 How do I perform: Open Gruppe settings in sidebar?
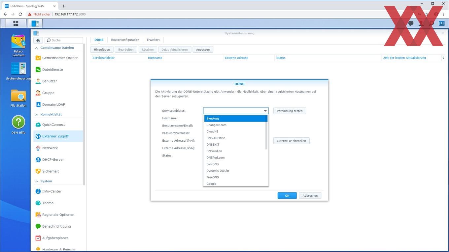tap(58, 93)
